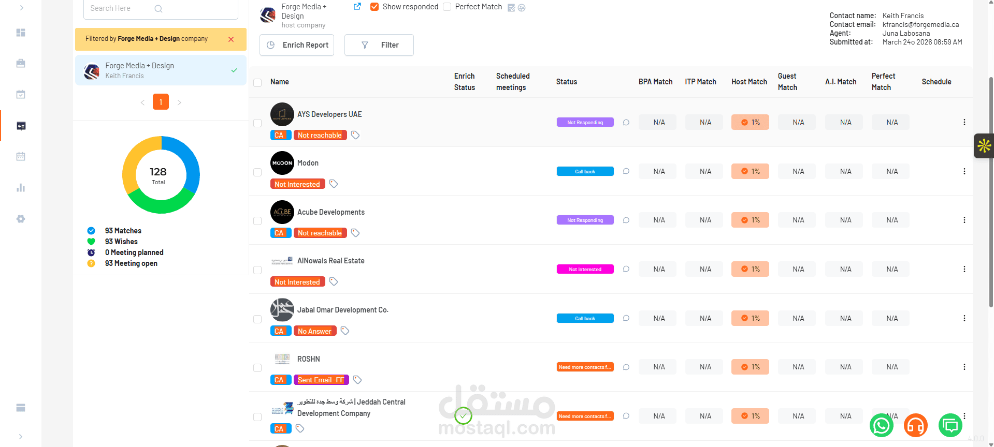Go to previous page arrow in pagination
Screen dimensions: 994x447
(142, 102)
